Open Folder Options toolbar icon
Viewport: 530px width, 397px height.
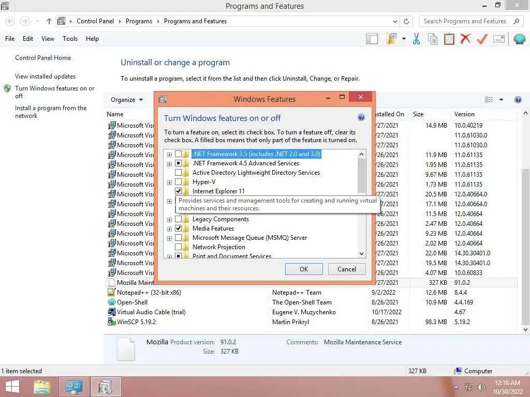click(x=392, y=39)
